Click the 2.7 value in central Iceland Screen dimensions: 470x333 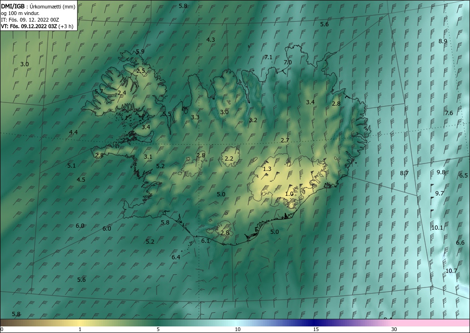(x=285, y=140)
